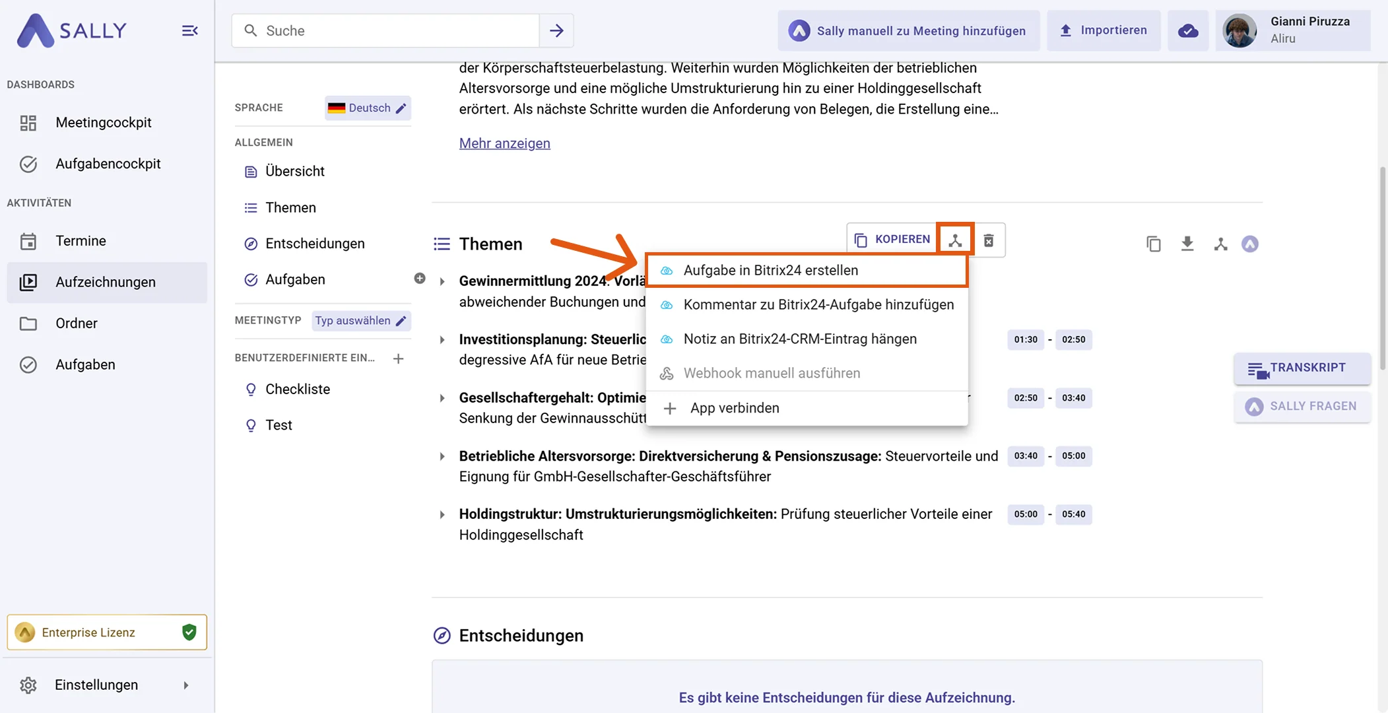The image size is (1388, 713).
Task: Jump to Aufgaben section in outline
Action: coord(295,280)
